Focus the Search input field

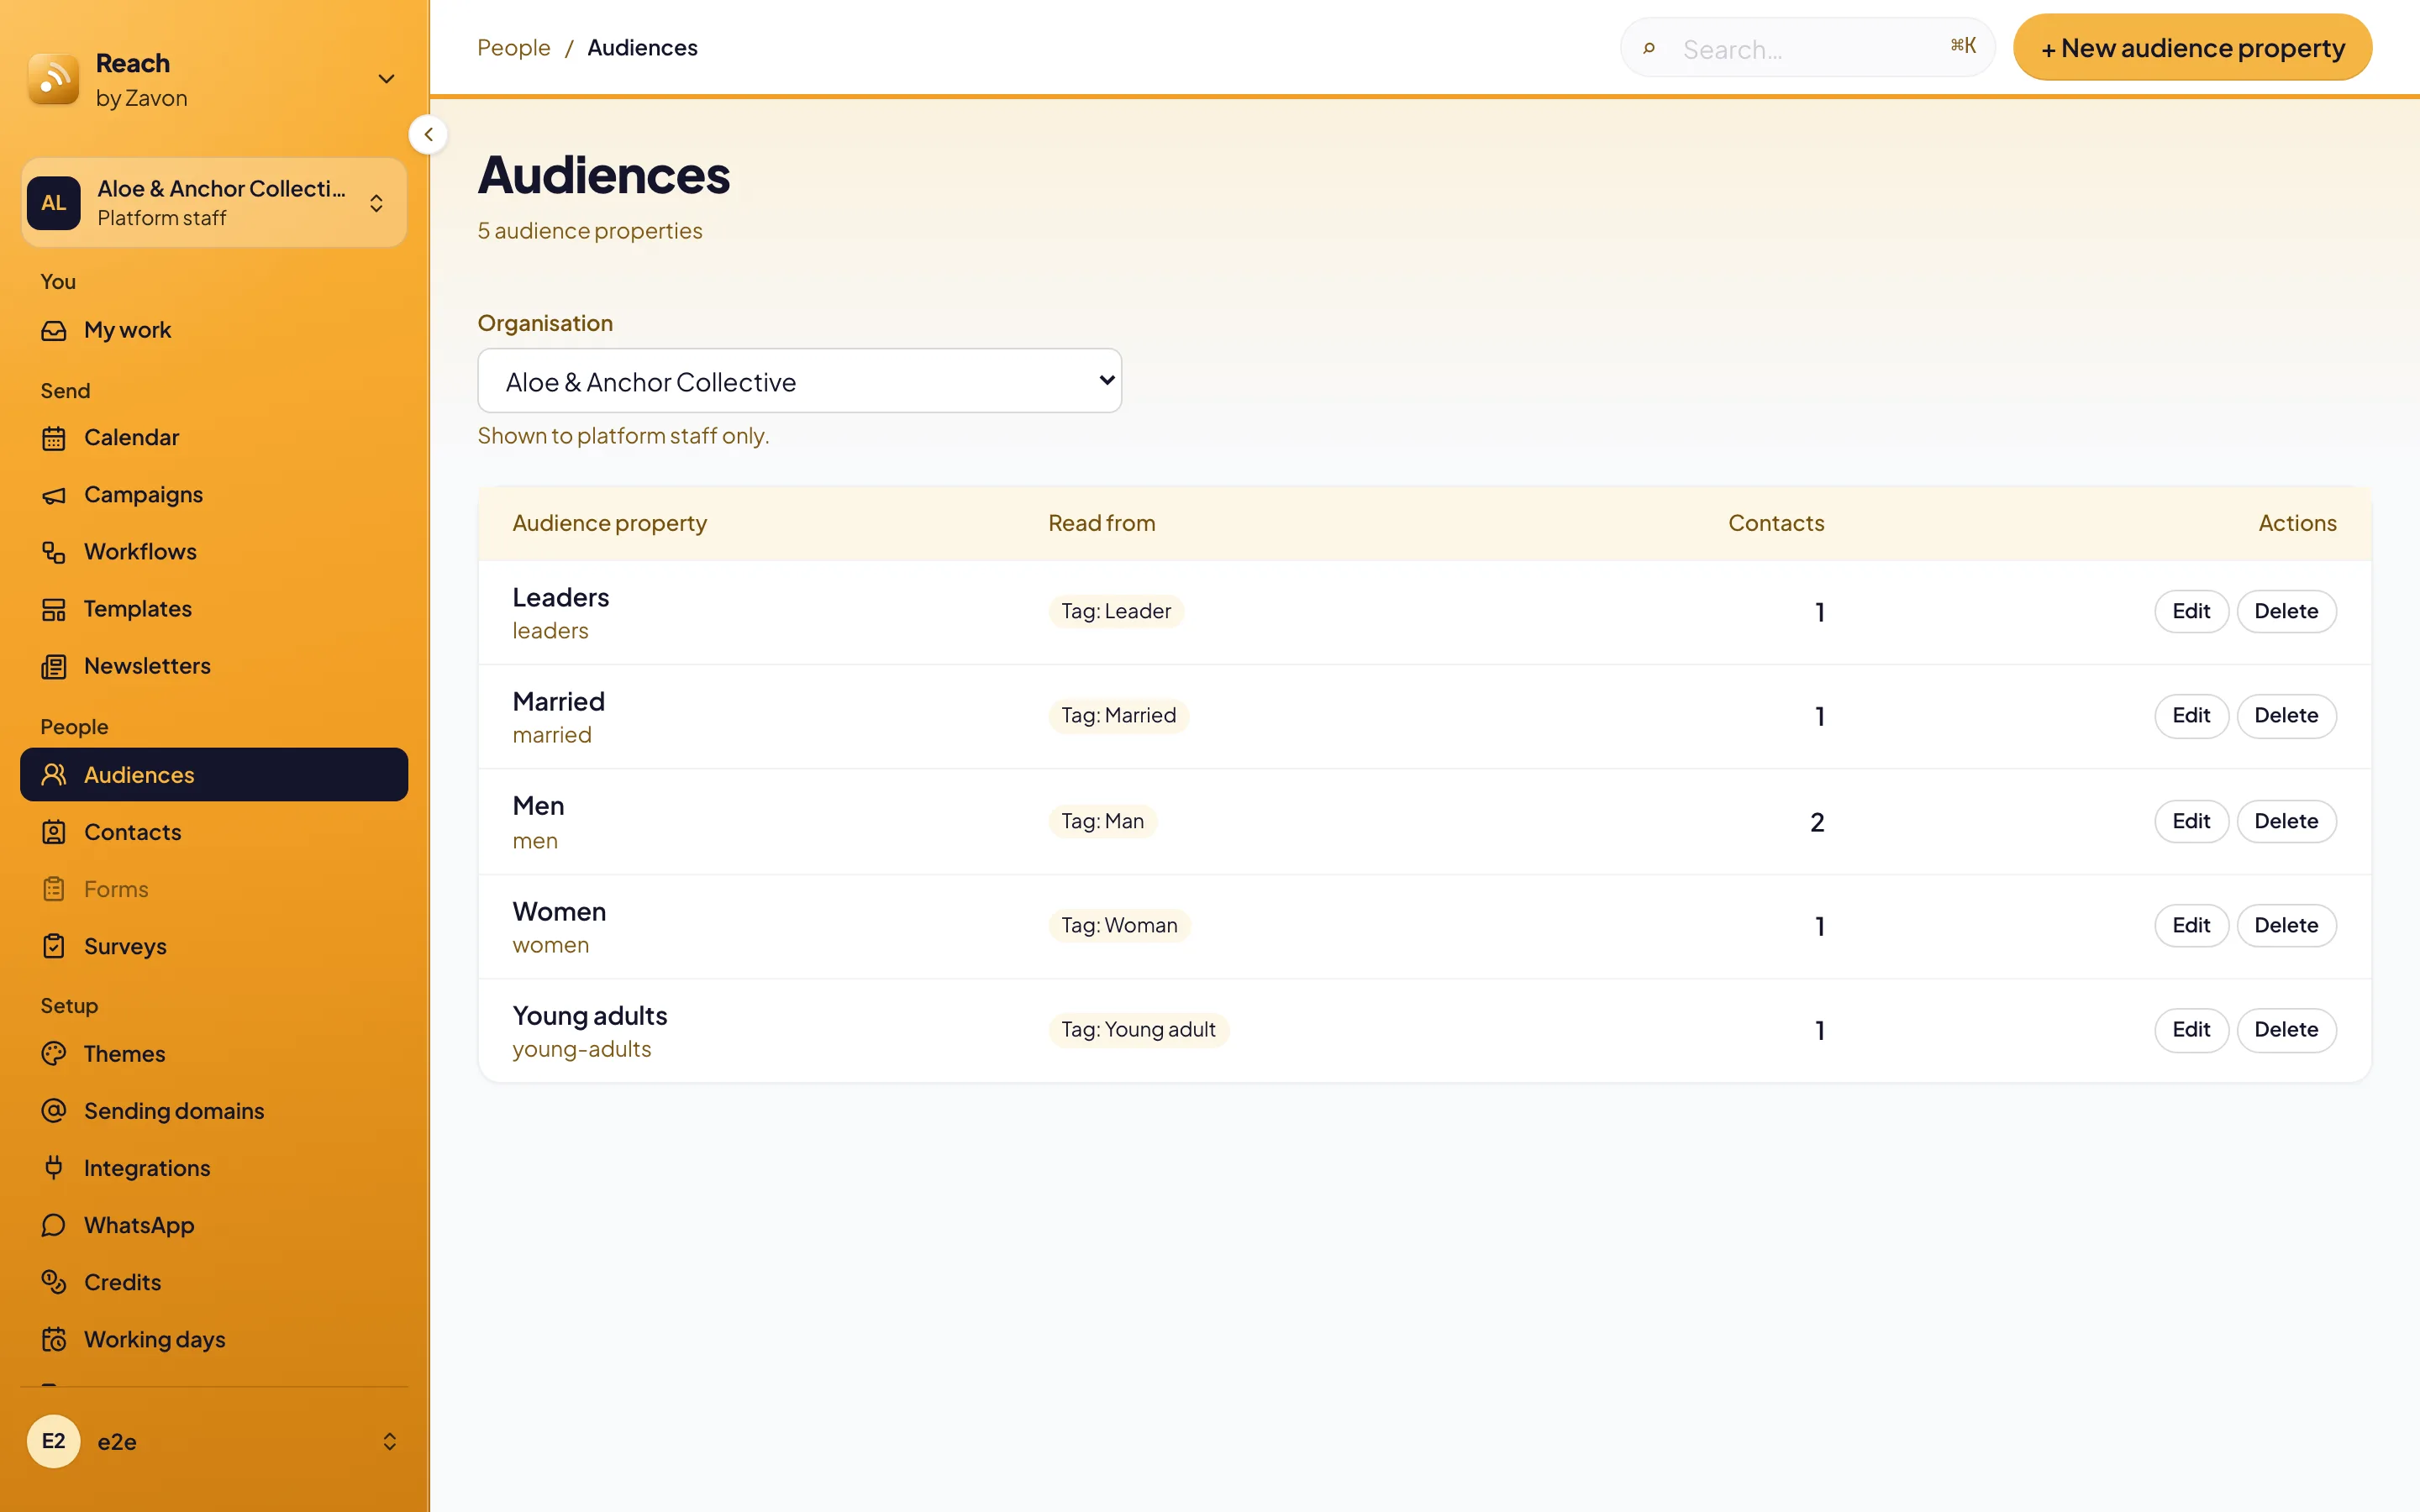click(1807, 48)
